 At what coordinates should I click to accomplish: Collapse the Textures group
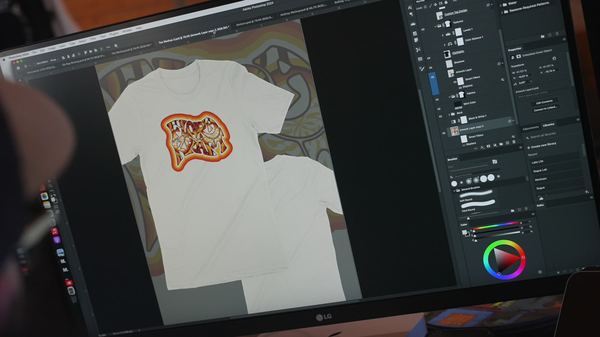[435, 26]
